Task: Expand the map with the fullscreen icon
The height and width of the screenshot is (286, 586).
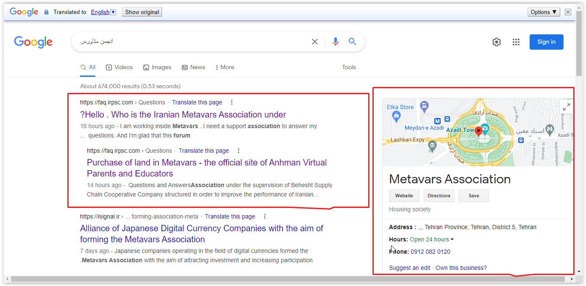Action: (566, 107)
